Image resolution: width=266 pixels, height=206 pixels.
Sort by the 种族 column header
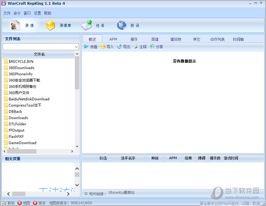(155, 158)
